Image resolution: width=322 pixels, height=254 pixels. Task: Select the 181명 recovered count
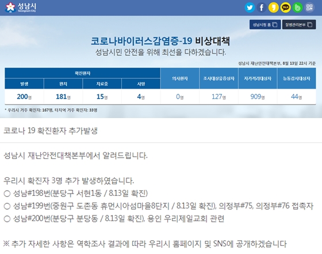(x=63, y=96)
